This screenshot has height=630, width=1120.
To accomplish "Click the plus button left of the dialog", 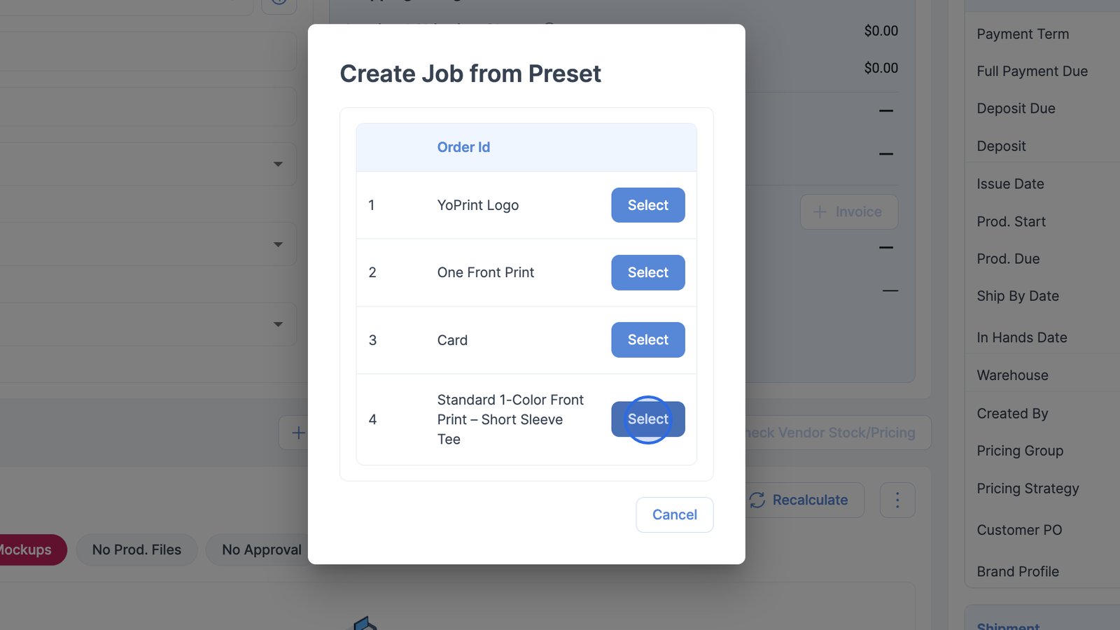I will [x=297, y=433].
